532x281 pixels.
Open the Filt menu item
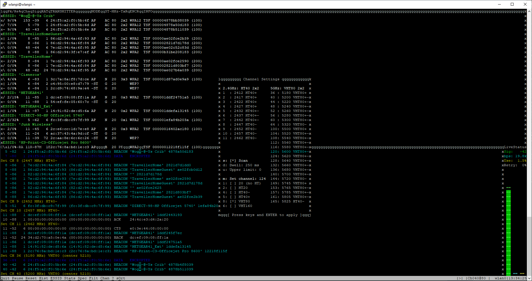93,278
